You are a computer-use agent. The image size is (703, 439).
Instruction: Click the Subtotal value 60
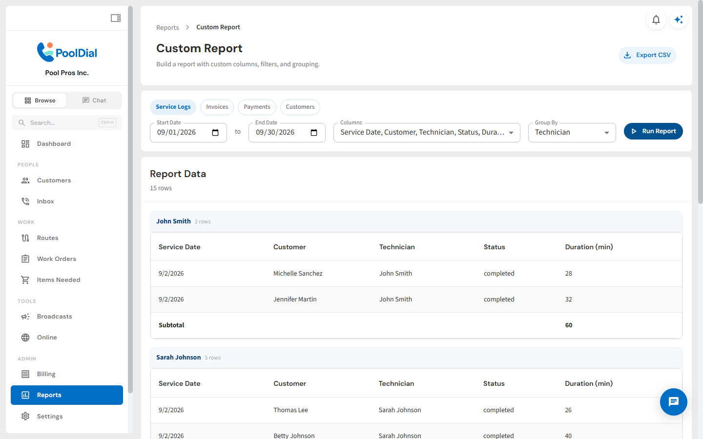click(x=569, y=325)
